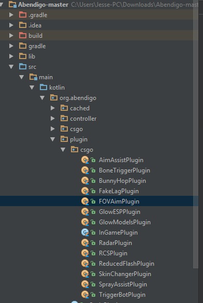The height and width of the screenshot is (303, 203).
Task: Click the 'controller' package label
Action: 83,119
